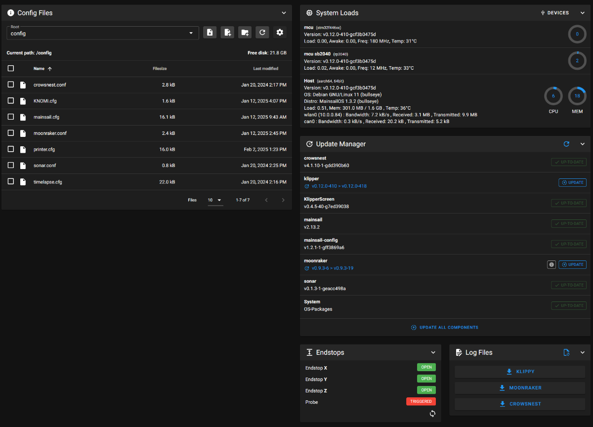Viewport: 593px width, 427px height.
Task: Collapse the System Loads panel
Action: (582, 13)
